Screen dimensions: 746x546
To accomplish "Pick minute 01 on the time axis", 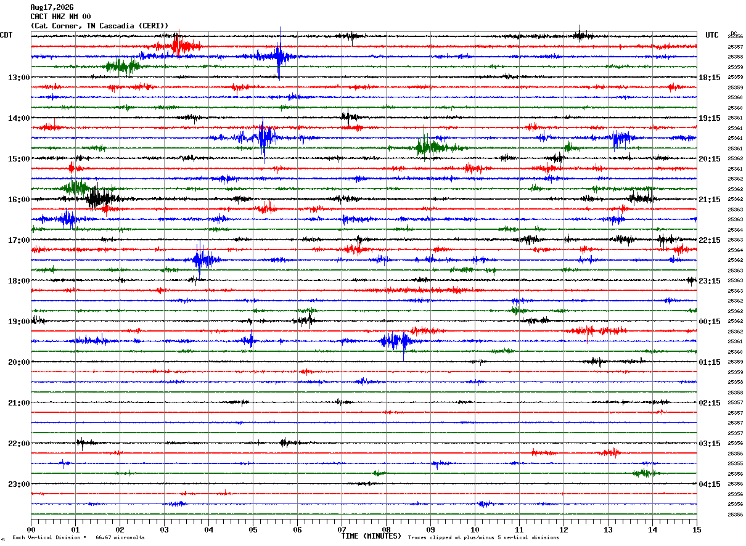I will pos(75,529).
